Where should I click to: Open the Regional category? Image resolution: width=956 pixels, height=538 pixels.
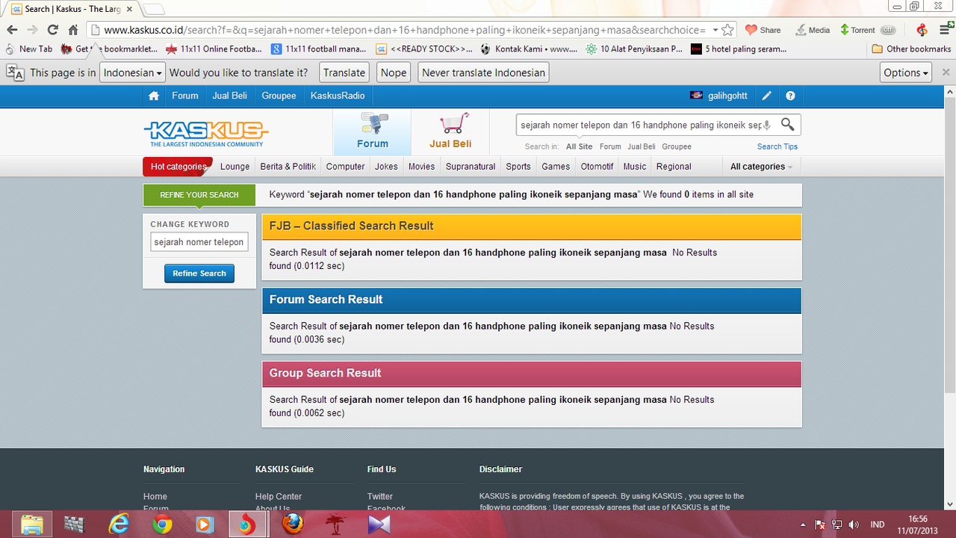coord(674,167)
